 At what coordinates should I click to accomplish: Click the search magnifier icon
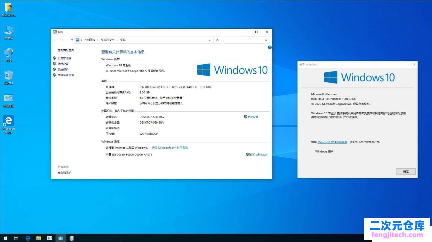tap(266, 40)
